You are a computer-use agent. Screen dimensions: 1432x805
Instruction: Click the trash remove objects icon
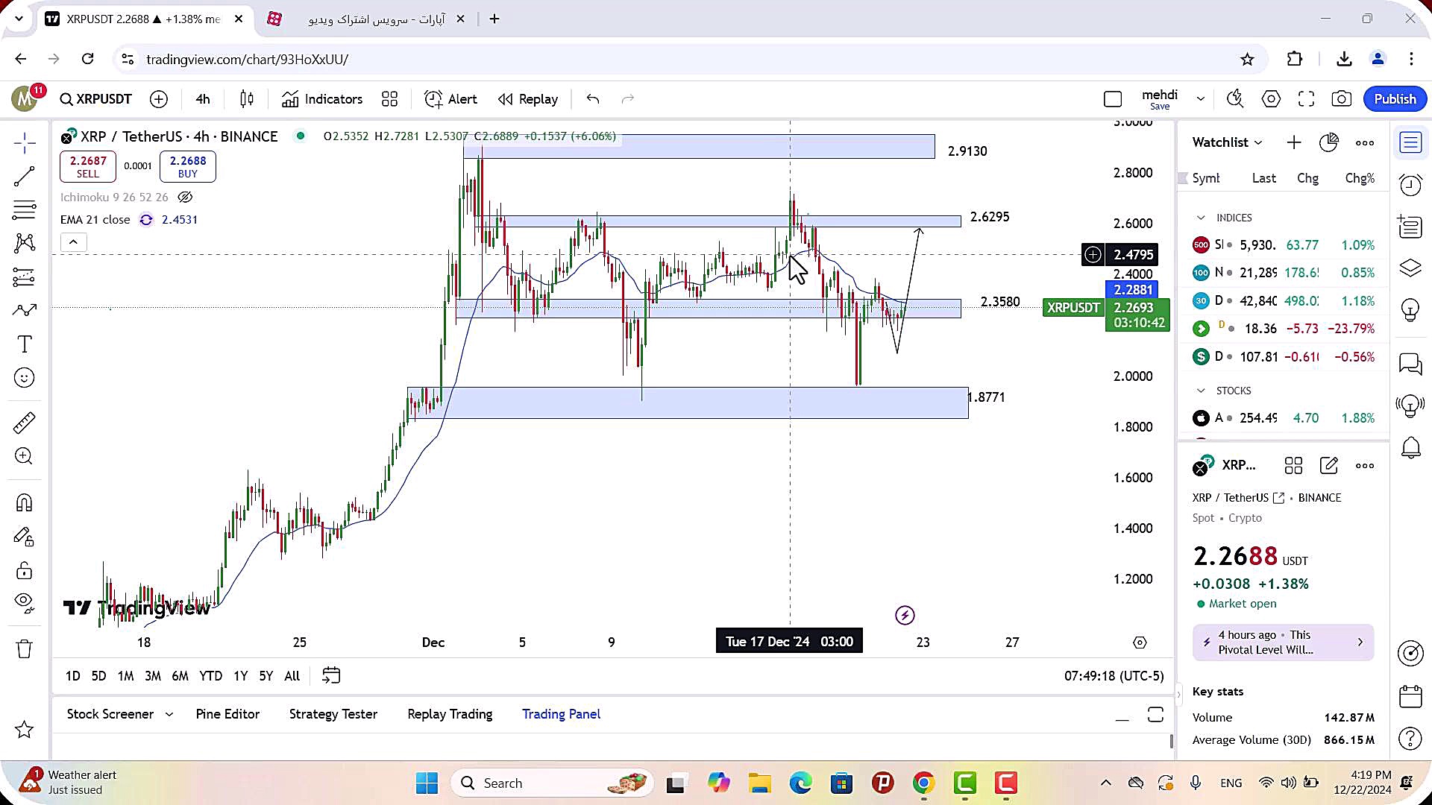click(24, 649)
